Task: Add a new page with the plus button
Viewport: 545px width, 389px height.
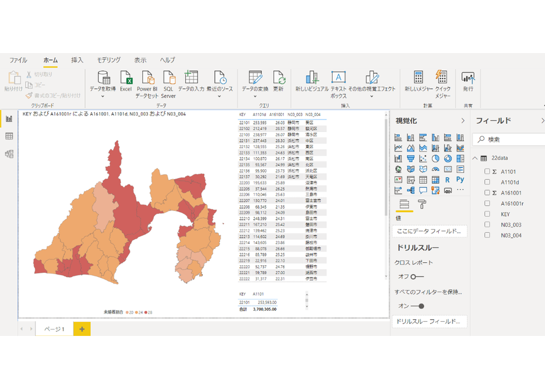Action: 82,329
